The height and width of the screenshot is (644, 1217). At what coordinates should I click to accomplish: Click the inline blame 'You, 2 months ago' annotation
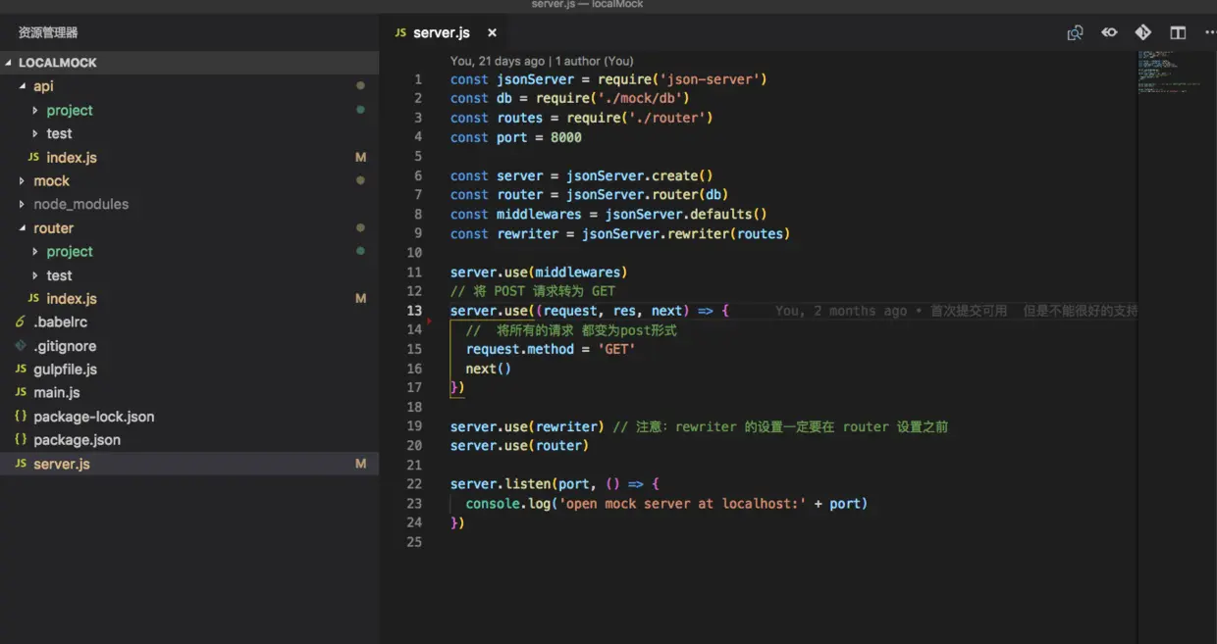coord(956,311)
